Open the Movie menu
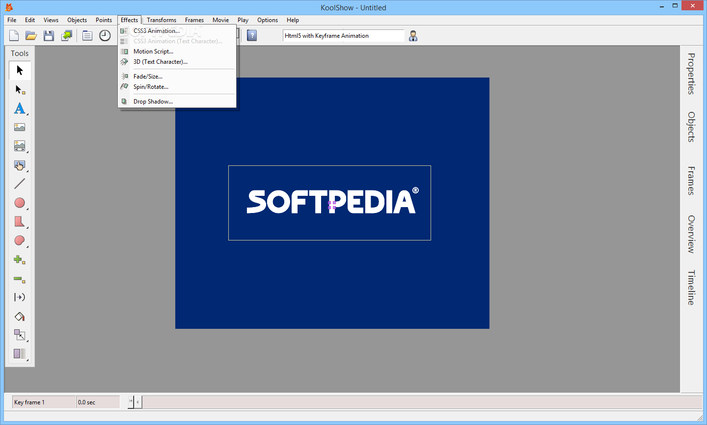 pos(221,20)
